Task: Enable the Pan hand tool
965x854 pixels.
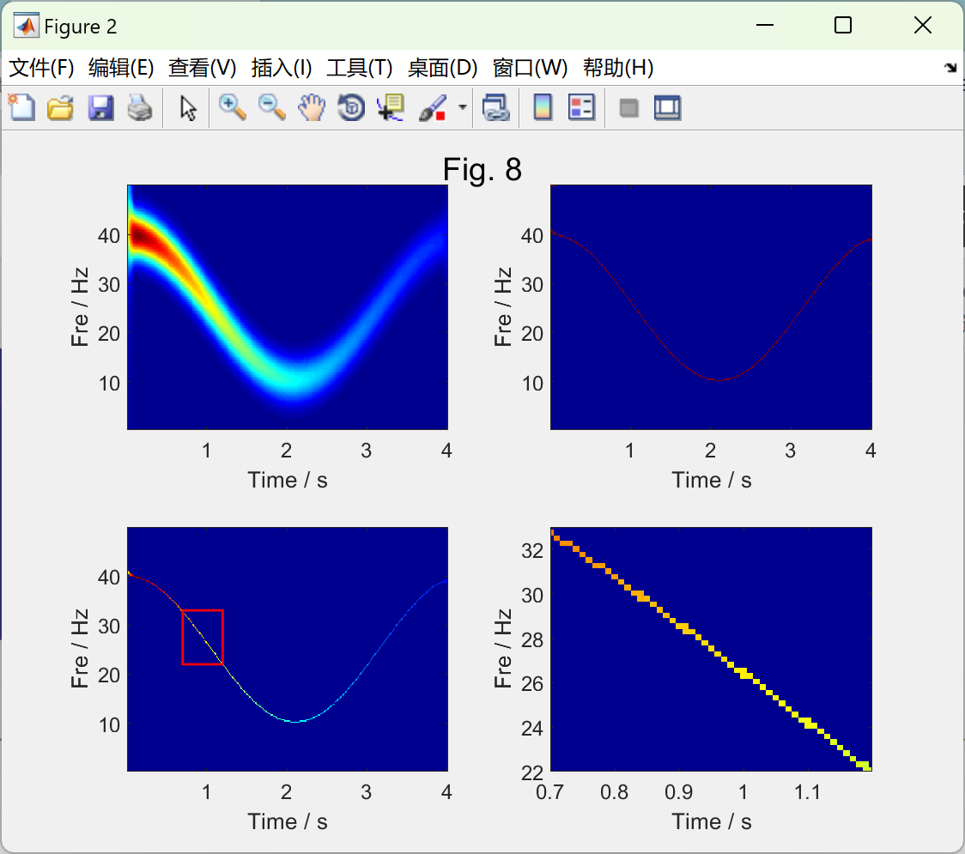Action: coord(312,107)
